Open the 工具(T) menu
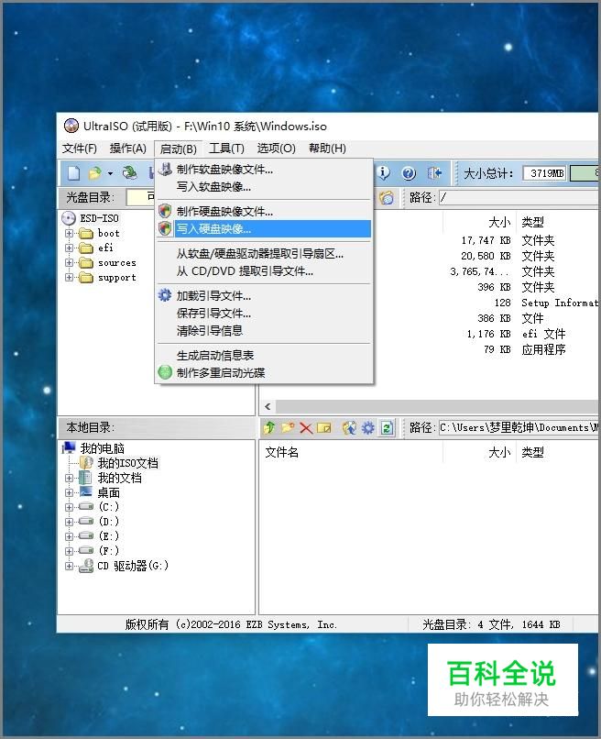Viewport: 601px width, 739px height. click(226, 149)
